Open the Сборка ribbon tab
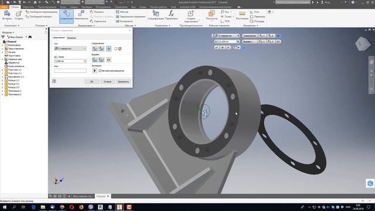 point(15,7)
